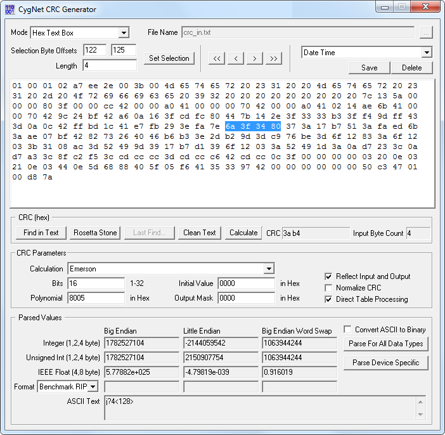This screenshot has height=435, width=445.
Task: Click the Delete button
Action: pos(412,68)
